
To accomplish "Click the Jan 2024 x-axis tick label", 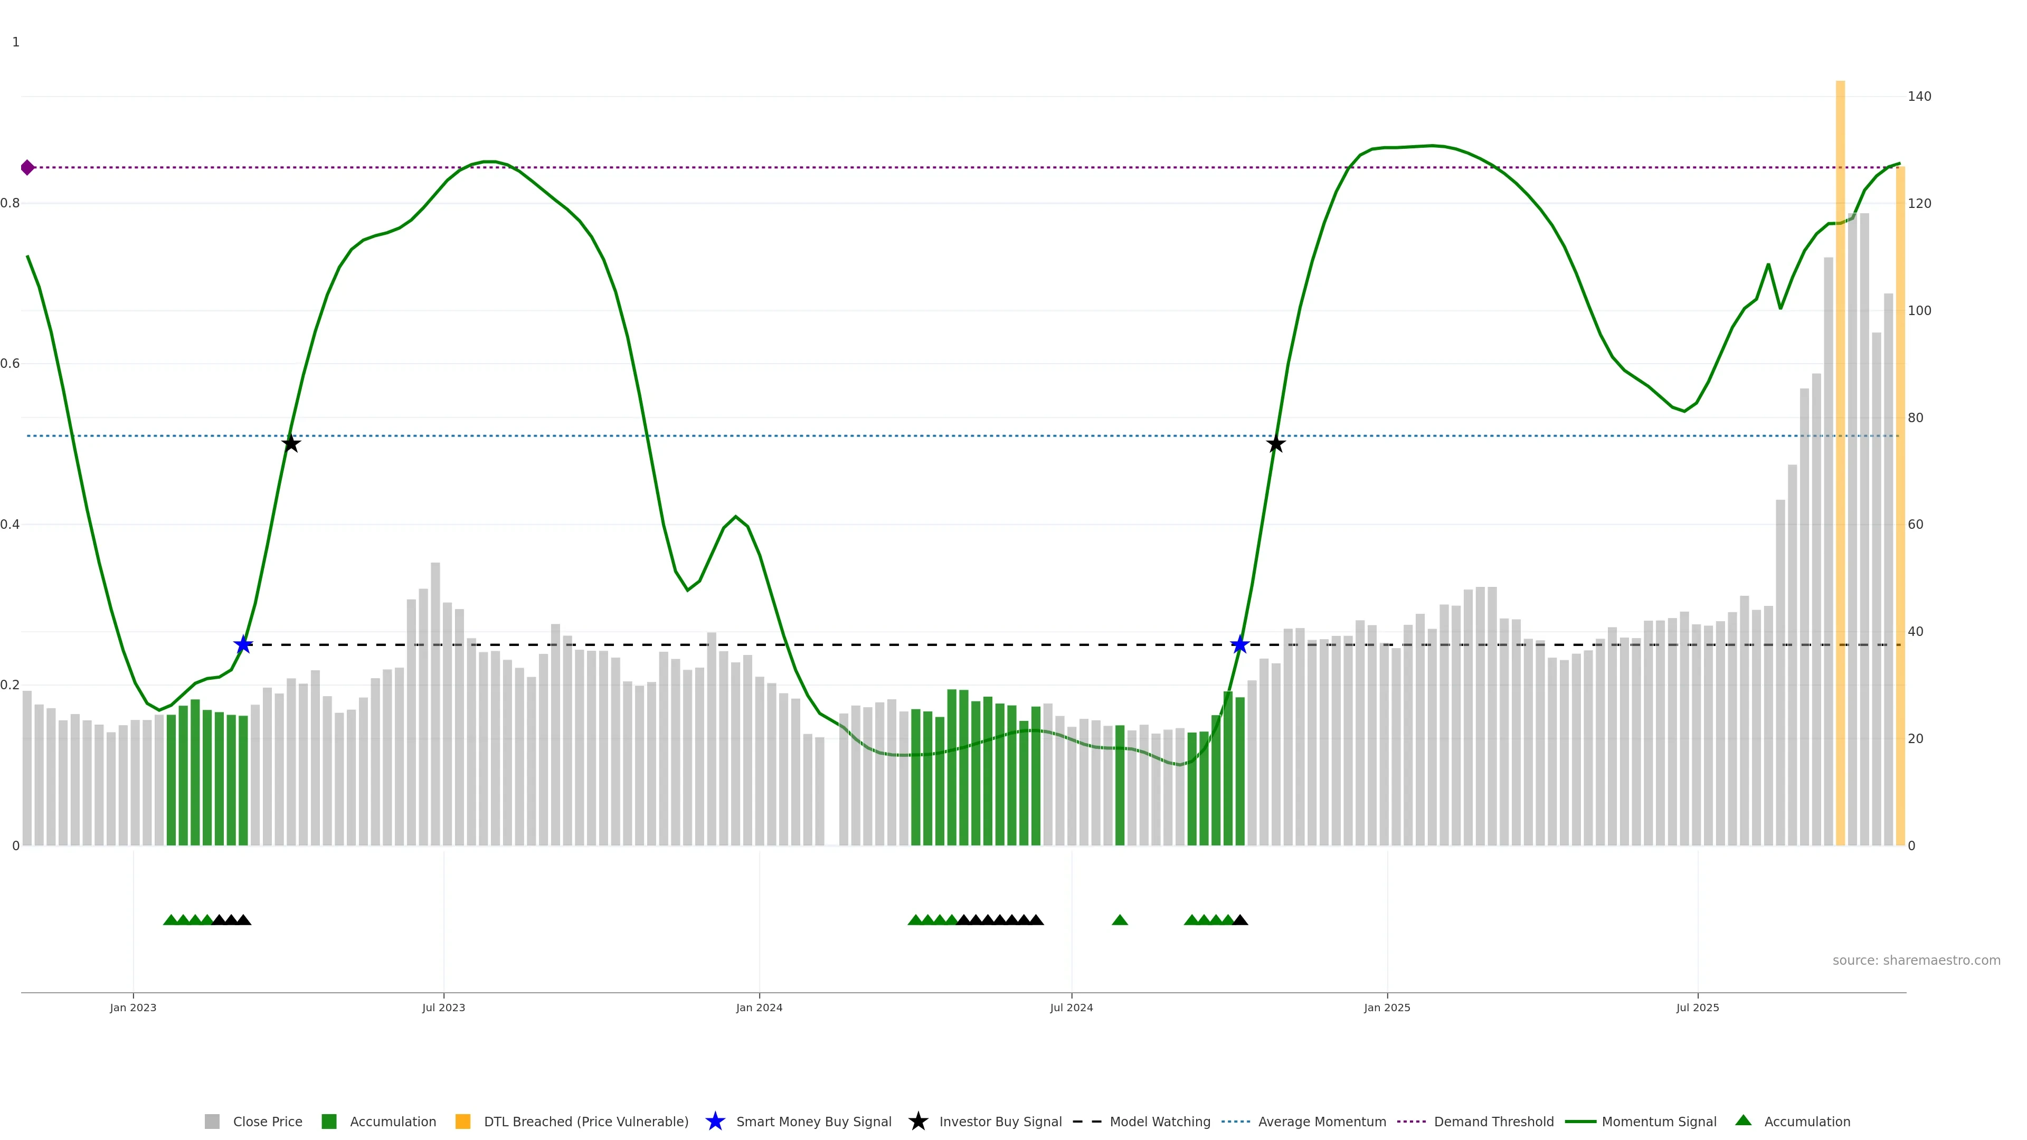I will coord(759,1007).
